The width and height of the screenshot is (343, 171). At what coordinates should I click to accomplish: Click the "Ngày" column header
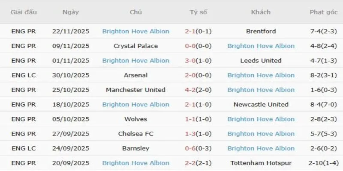coord(70,12)
